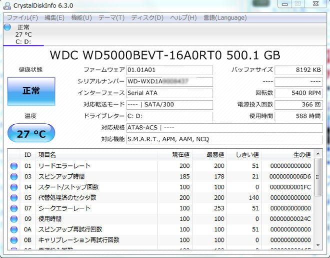This screenshot has height=258, width=330.
Task: Click the blue disk status orb above C: D:
Action: pos(7,27)
